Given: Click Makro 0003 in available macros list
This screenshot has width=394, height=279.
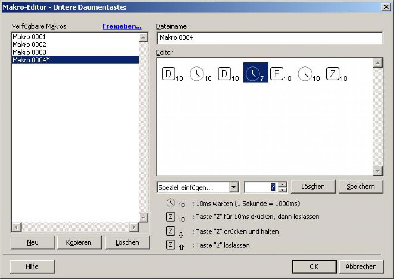Looking at the screenshot, I should tap(75, 52).
